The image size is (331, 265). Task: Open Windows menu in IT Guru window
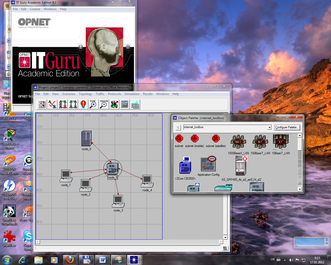[x=50, y=9]
